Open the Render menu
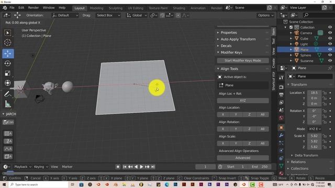This screenshot has width=335, height=188. [33, 8]
